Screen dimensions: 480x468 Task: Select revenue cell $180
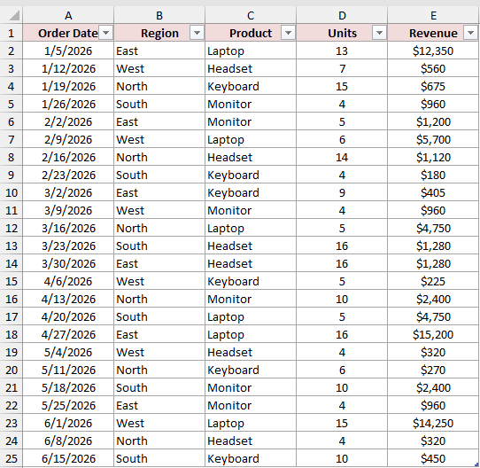pyautogui.click(x=433, y=175)
